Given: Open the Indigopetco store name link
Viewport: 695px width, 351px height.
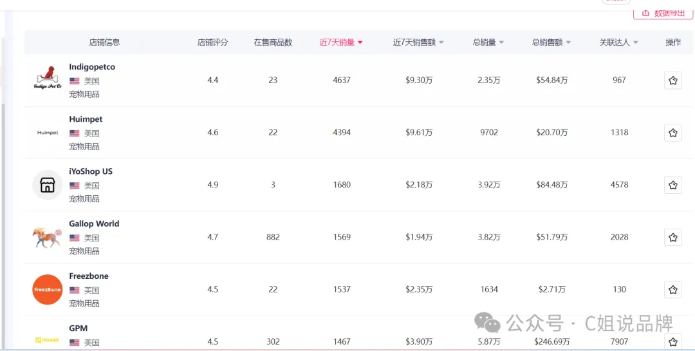Looking at the screenshot, I should click(92, 67).
